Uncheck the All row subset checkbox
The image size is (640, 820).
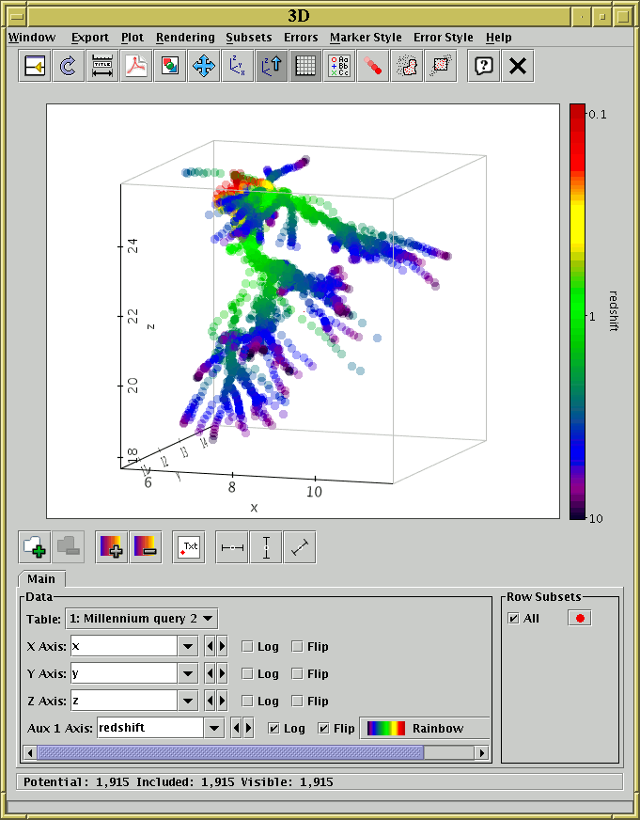tap(513, 619)
